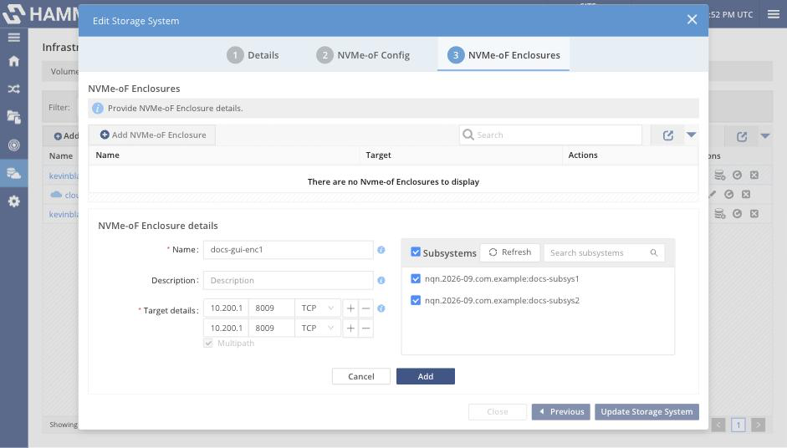
Task: Click first target port 8009 field
Action: tap(272, 308)
